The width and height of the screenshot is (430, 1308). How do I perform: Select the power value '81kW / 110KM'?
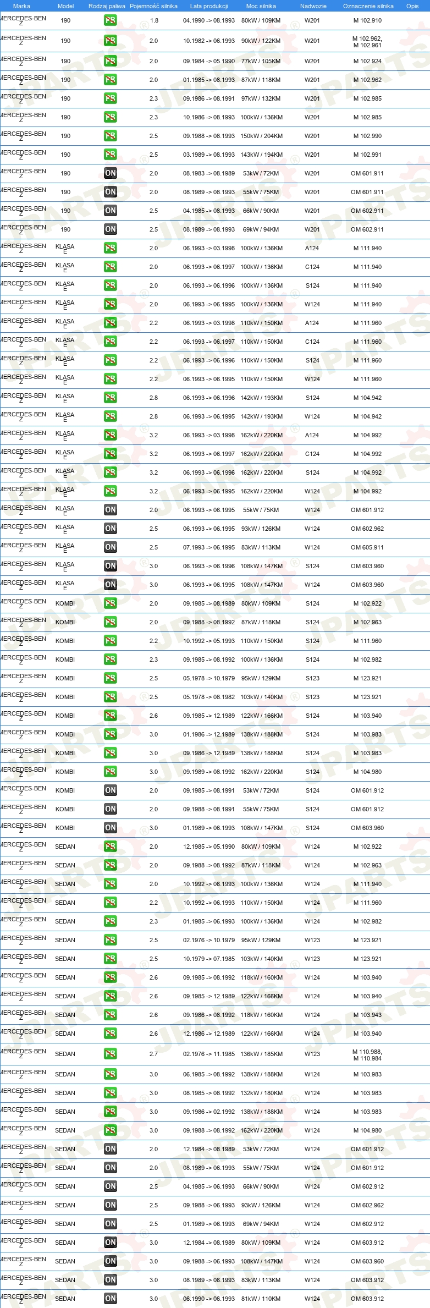pos(261,1299)
